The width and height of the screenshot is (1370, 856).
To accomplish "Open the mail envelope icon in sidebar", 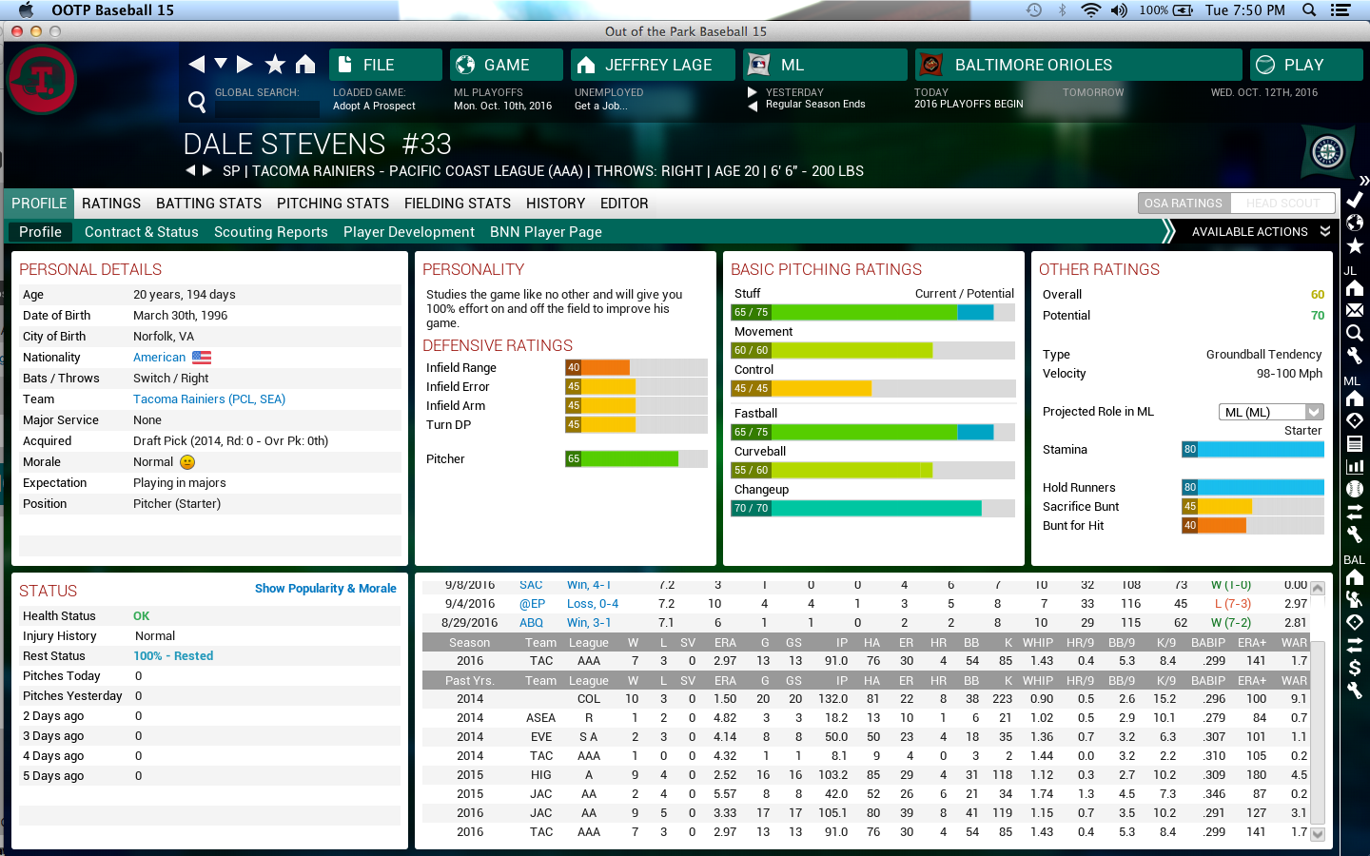I will click(x=1355, y=310).
